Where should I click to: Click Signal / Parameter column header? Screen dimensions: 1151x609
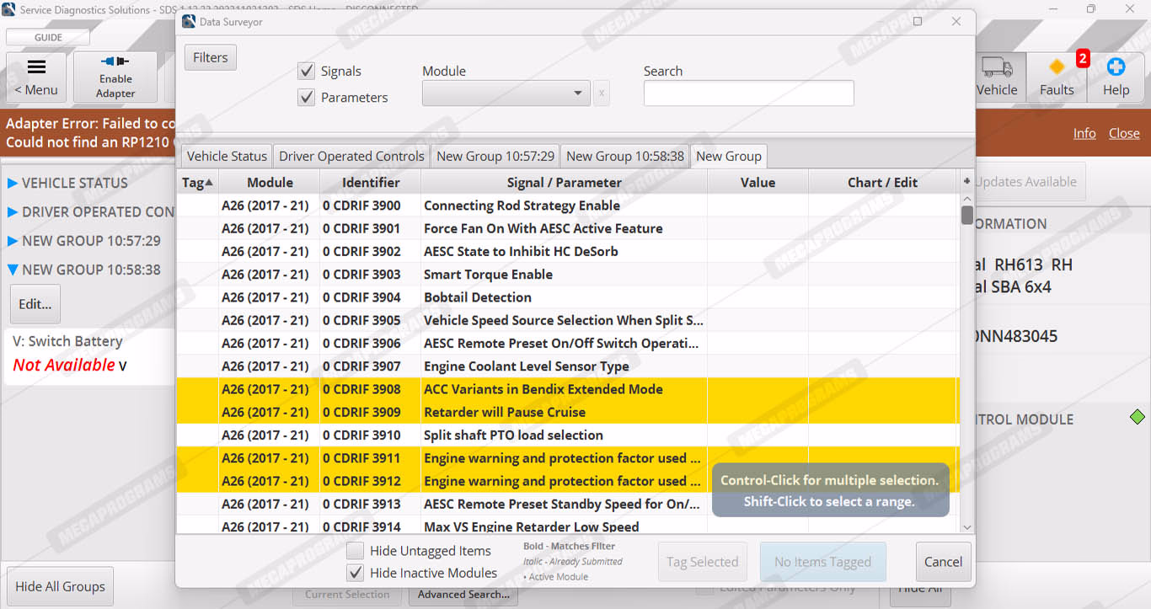(x=565, y=182)
